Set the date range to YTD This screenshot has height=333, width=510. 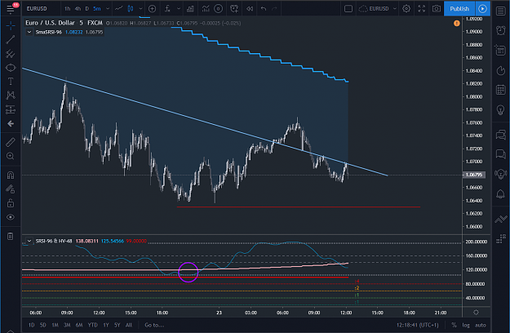pyautogui.click(x=93, y=325)
